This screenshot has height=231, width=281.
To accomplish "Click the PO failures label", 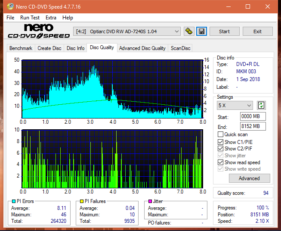I will tap(160, 223).
